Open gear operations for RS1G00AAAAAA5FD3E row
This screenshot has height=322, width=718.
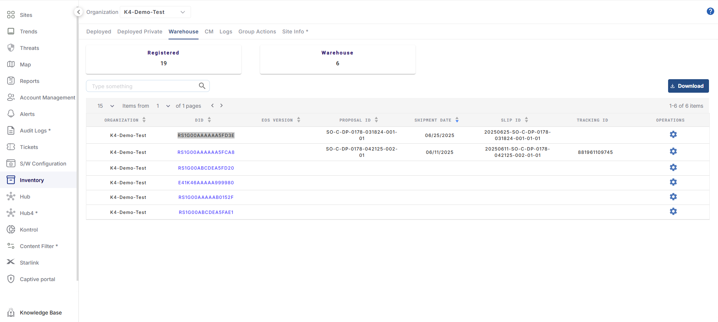pyautogui.click(x=673, y=134)
